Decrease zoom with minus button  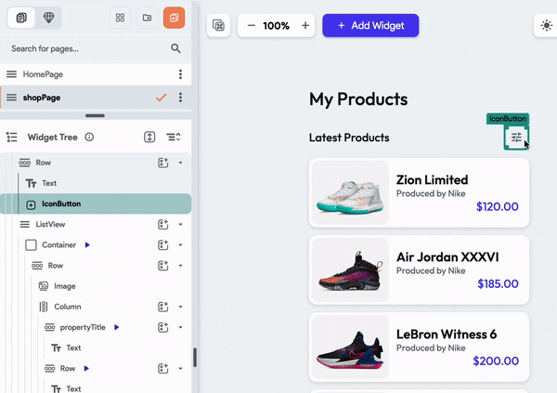click(252, 26)
